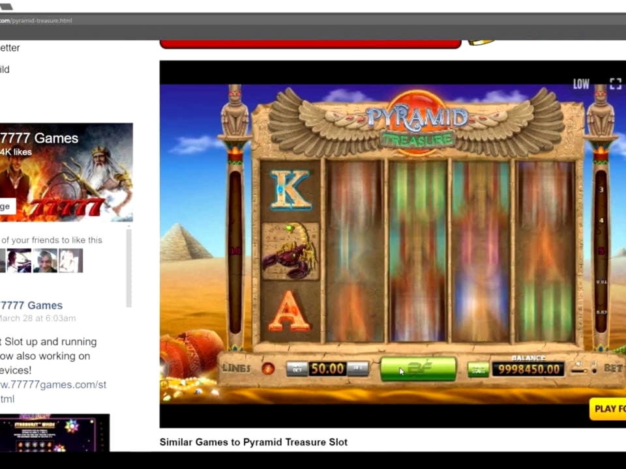Click the browser address bar URL
Image resolution: width=626 pixels, height=469 pixels.
click(x=36, y=21)
